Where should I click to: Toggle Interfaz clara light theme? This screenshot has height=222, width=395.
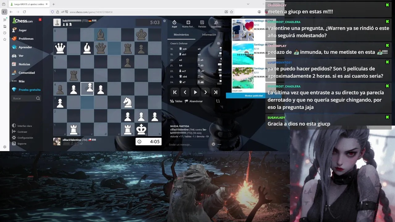pyautogui.click(x=22, y=126)
